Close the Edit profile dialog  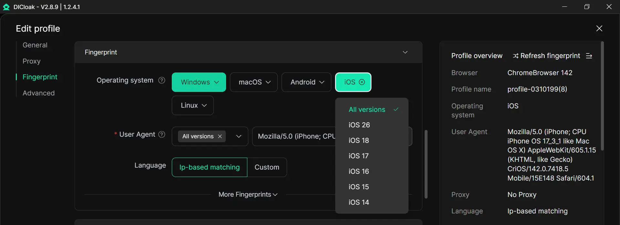pos(599,28)
